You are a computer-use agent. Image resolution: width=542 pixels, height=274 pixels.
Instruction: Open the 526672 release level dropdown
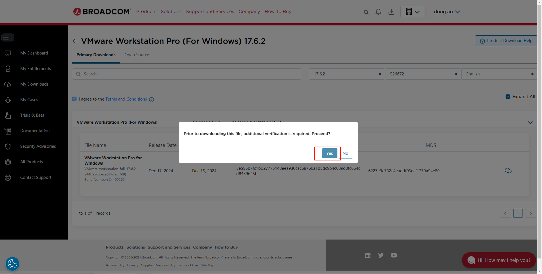(423, 74)
